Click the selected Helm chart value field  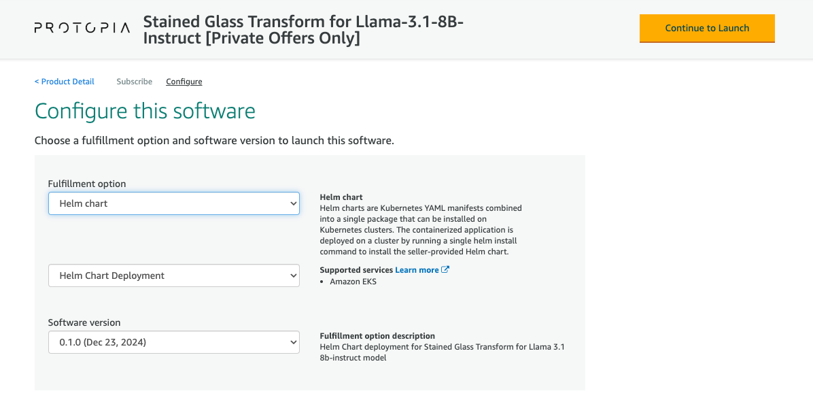pos(136,203)
